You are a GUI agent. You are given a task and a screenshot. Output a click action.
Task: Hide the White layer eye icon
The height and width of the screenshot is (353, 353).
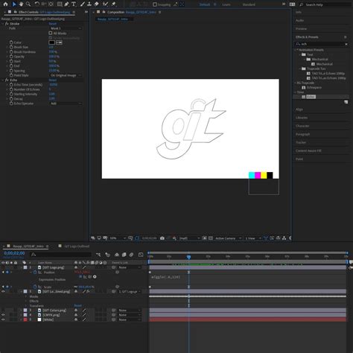point(3,319)
